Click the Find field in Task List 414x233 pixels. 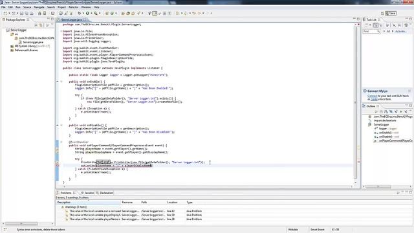tap(371, 31)
